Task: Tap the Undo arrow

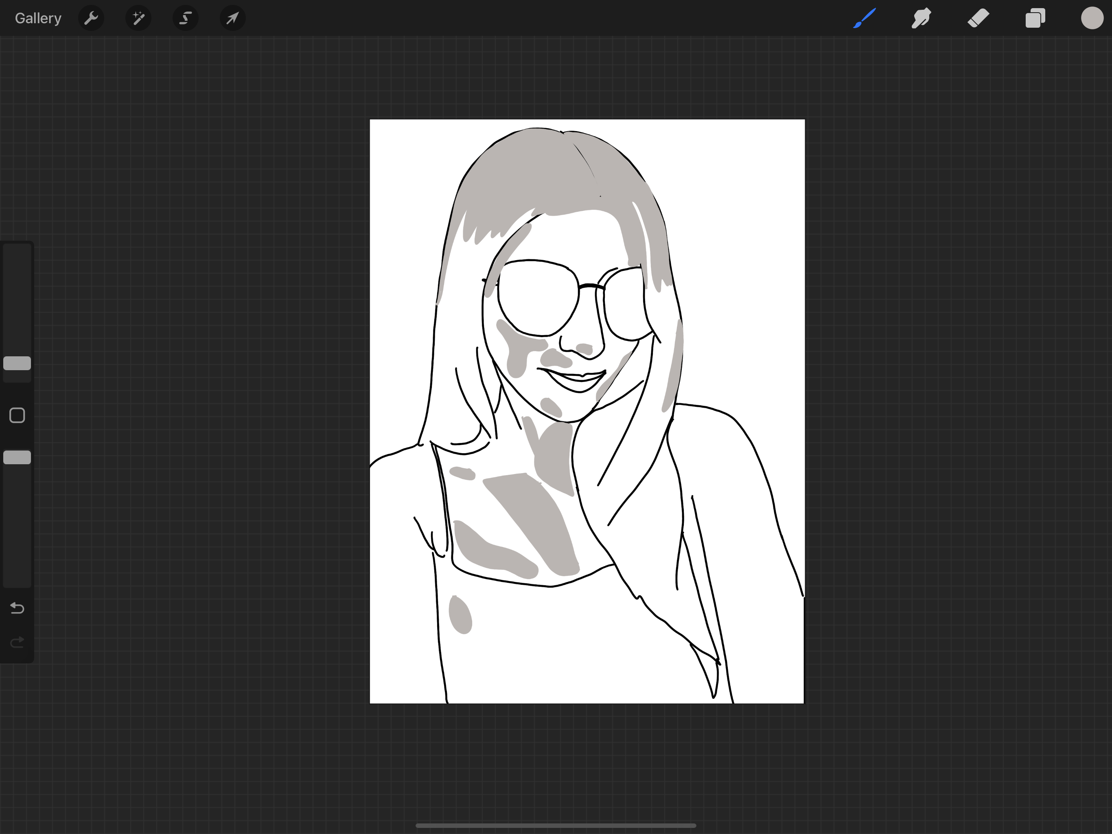Action: (17, 608)
